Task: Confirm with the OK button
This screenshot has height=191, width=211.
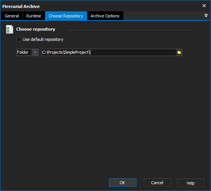Action: tap(123, 183)
